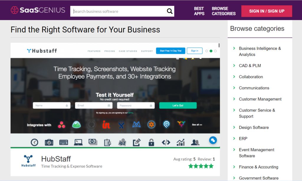Click the money payments feature icon

[93, 142]
